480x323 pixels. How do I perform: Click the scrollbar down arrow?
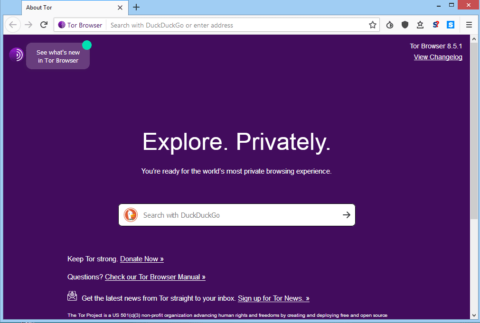[x=474, y=315]
